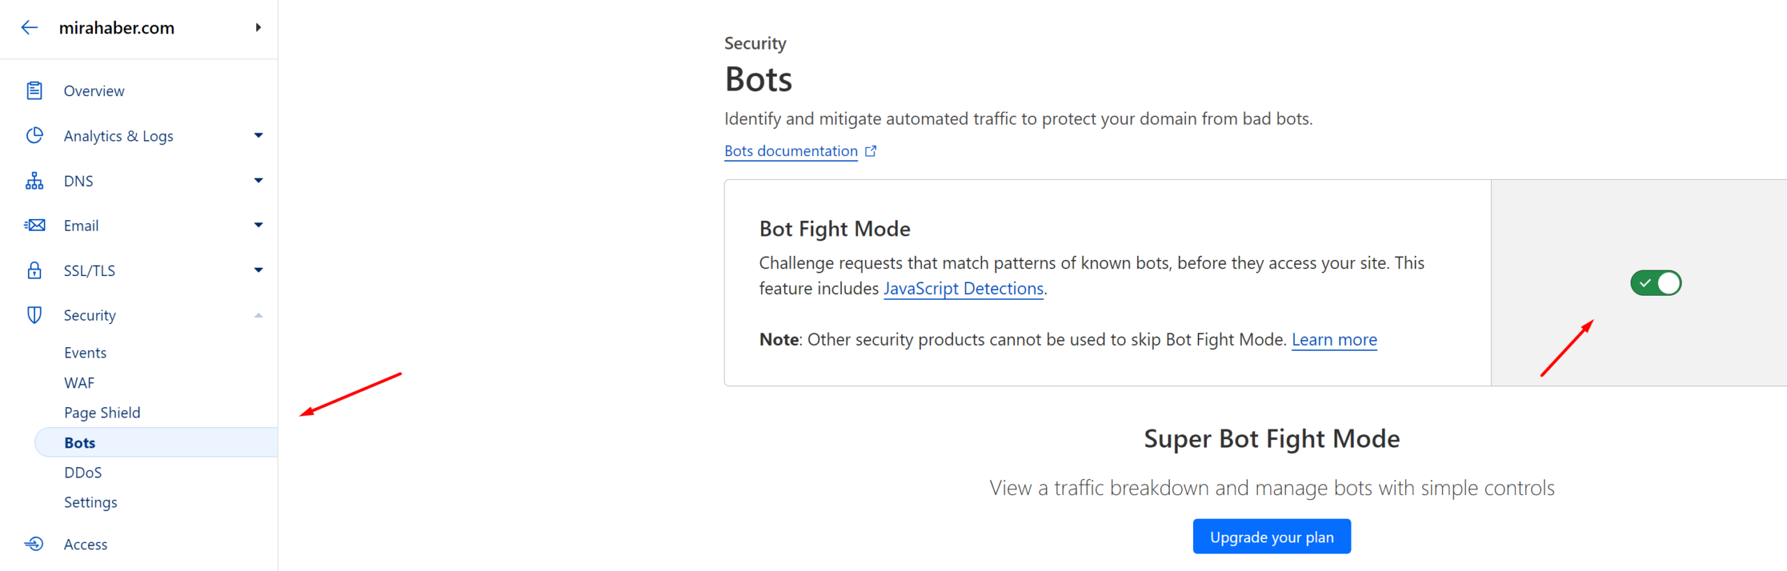Click the SSL/TLS padlock icon
1787x571 pixels.
34,271
